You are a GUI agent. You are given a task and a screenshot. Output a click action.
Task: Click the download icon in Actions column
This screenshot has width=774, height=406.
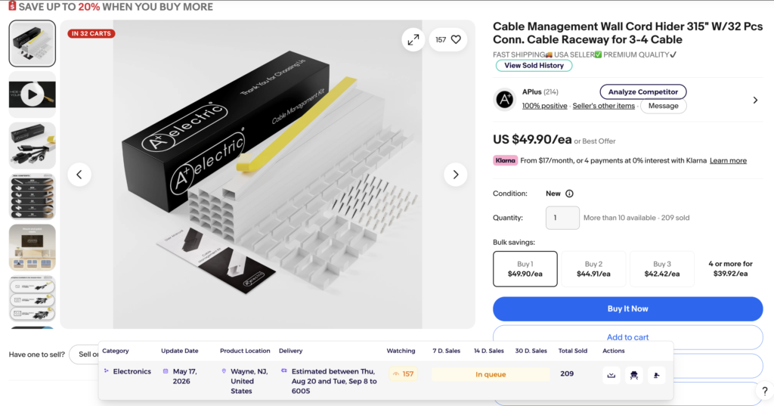[x=611, y=375]
